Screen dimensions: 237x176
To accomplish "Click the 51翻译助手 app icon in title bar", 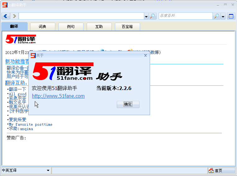I will [5, 5].
